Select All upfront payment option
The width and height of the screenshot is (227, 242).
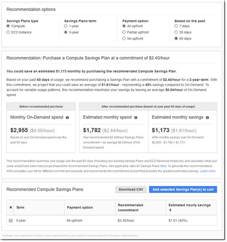coord(124,26)
